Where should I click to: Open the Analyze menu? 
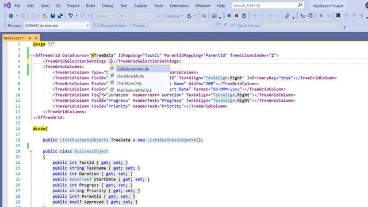140,6
